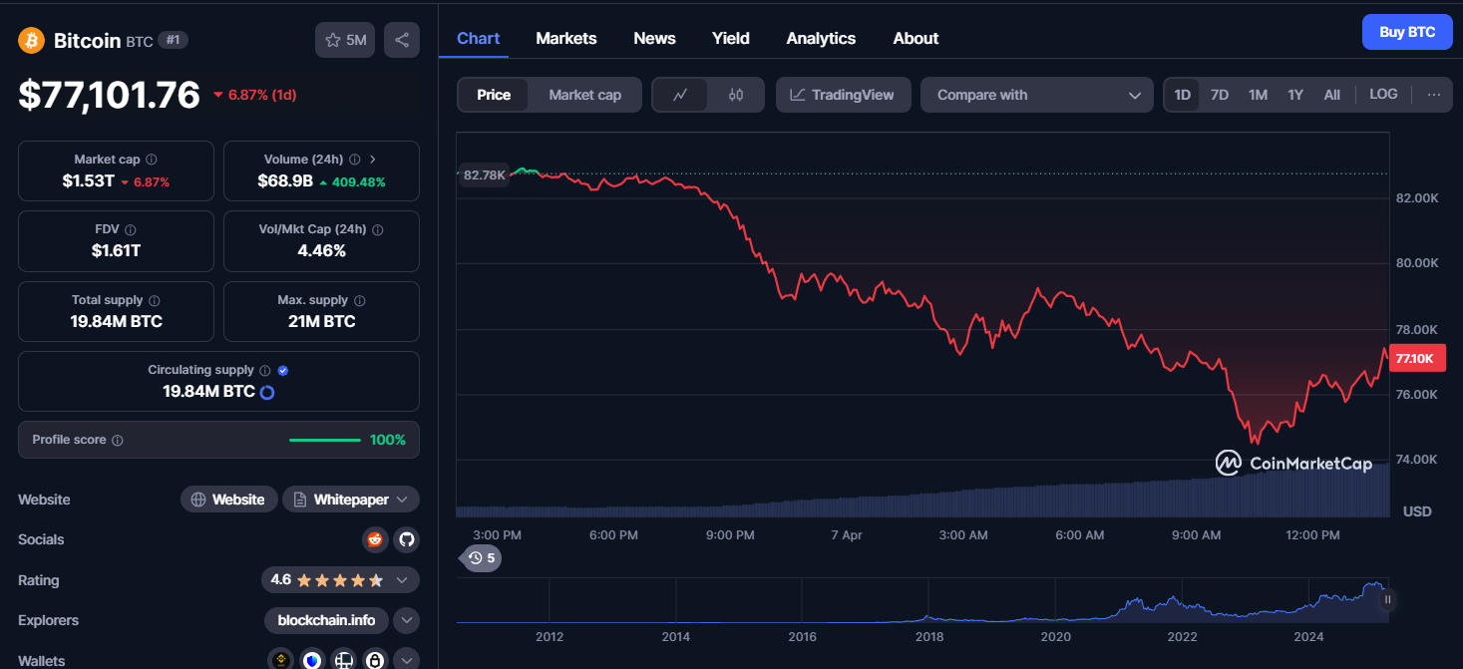Open TradingView chart mode
Image resolution: width=1463 pixels, height=669 pixels.
point(843,95)
